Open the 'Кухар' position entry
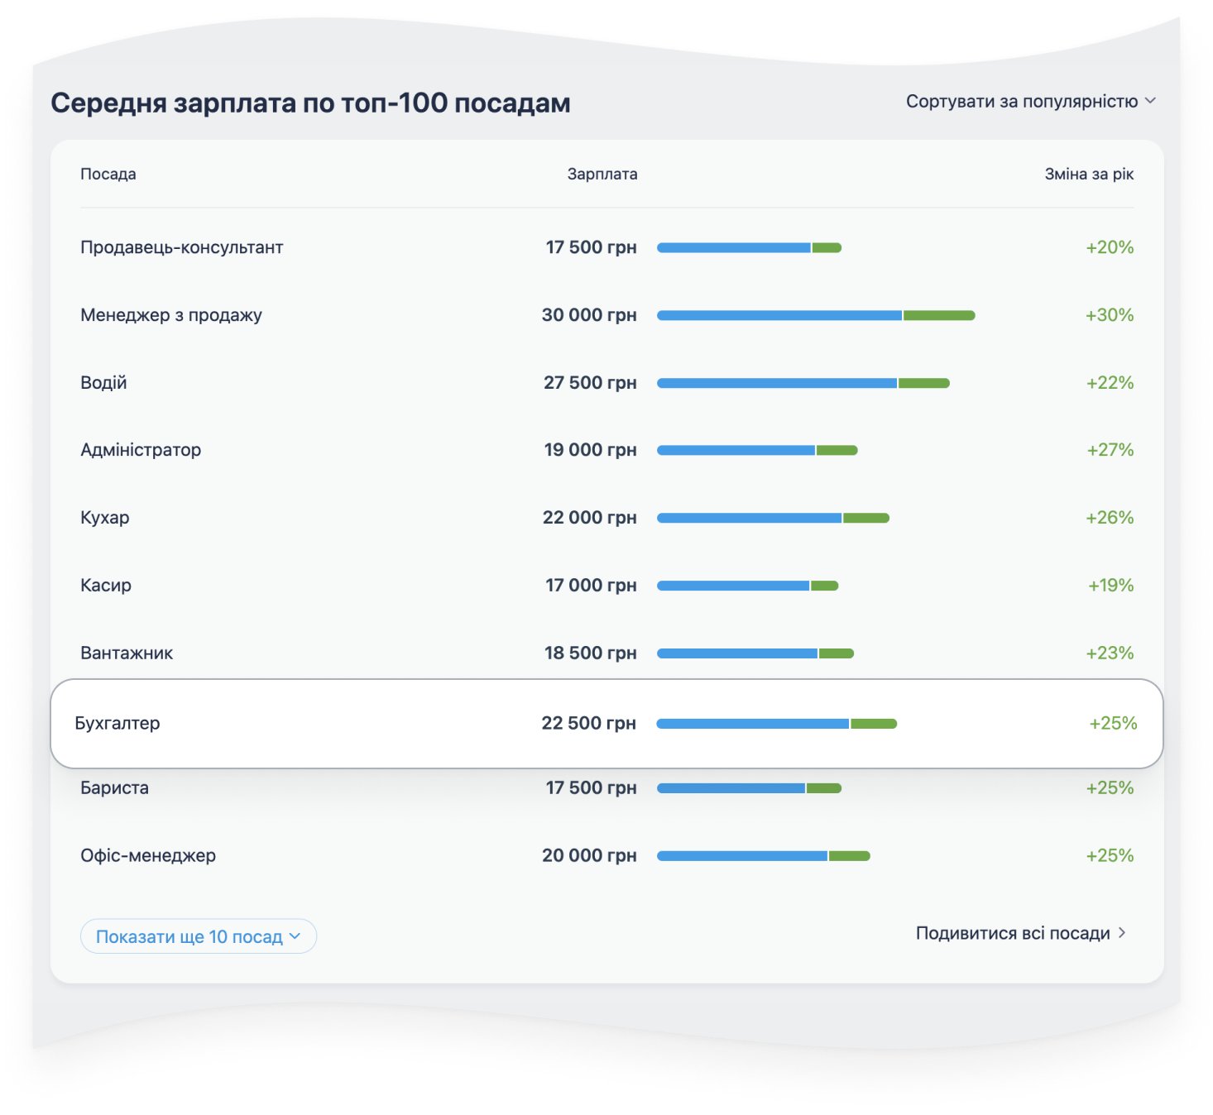This screenshot has height=1115, width=1213. coord(105,518)
